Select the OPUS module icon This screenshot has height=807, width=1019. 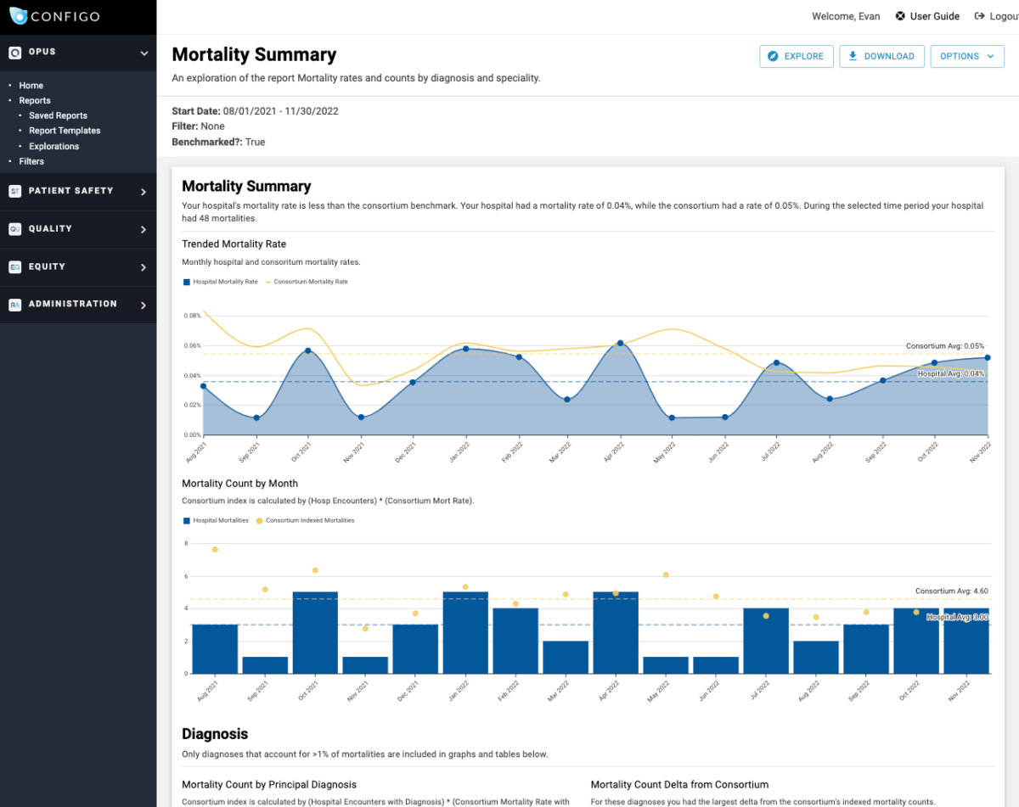pyautogui.click(x=14, y=53)
